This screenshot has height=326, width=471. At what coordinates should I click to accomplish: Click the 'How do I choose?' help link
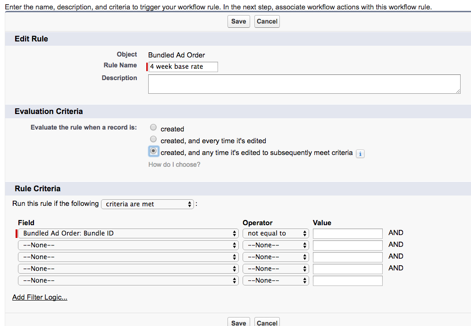(x=174, y=164)
